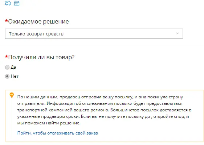Screen dimensions: 204x145
Task: Click the last line мы поможем найти решение
Action: coord(49,123)
